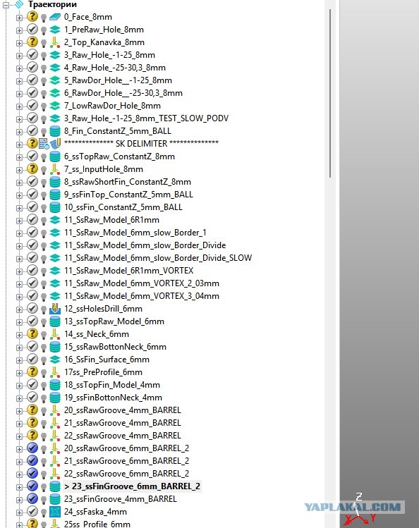Expand the 8_ssRawShortFin_ConstantZ_8mm node

pos(19,183)
